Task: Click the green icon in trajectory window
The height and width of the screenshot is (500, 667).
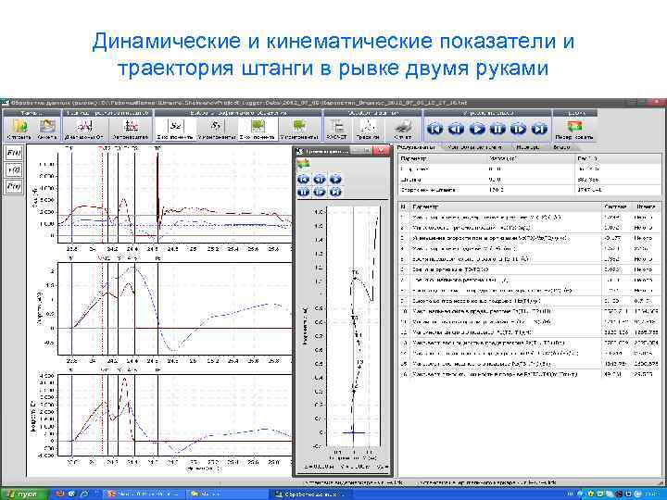Action: 303,164
